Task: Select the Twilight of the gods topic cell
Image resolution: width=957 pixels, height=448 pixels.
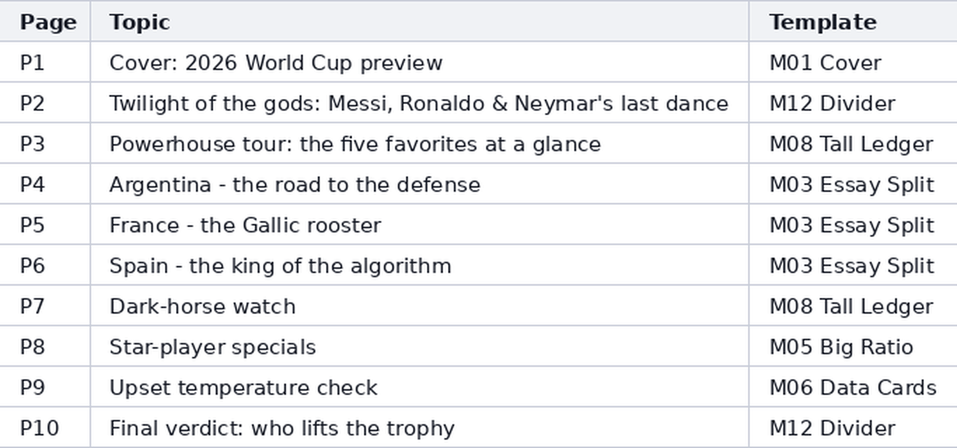Action: (420, 103)
